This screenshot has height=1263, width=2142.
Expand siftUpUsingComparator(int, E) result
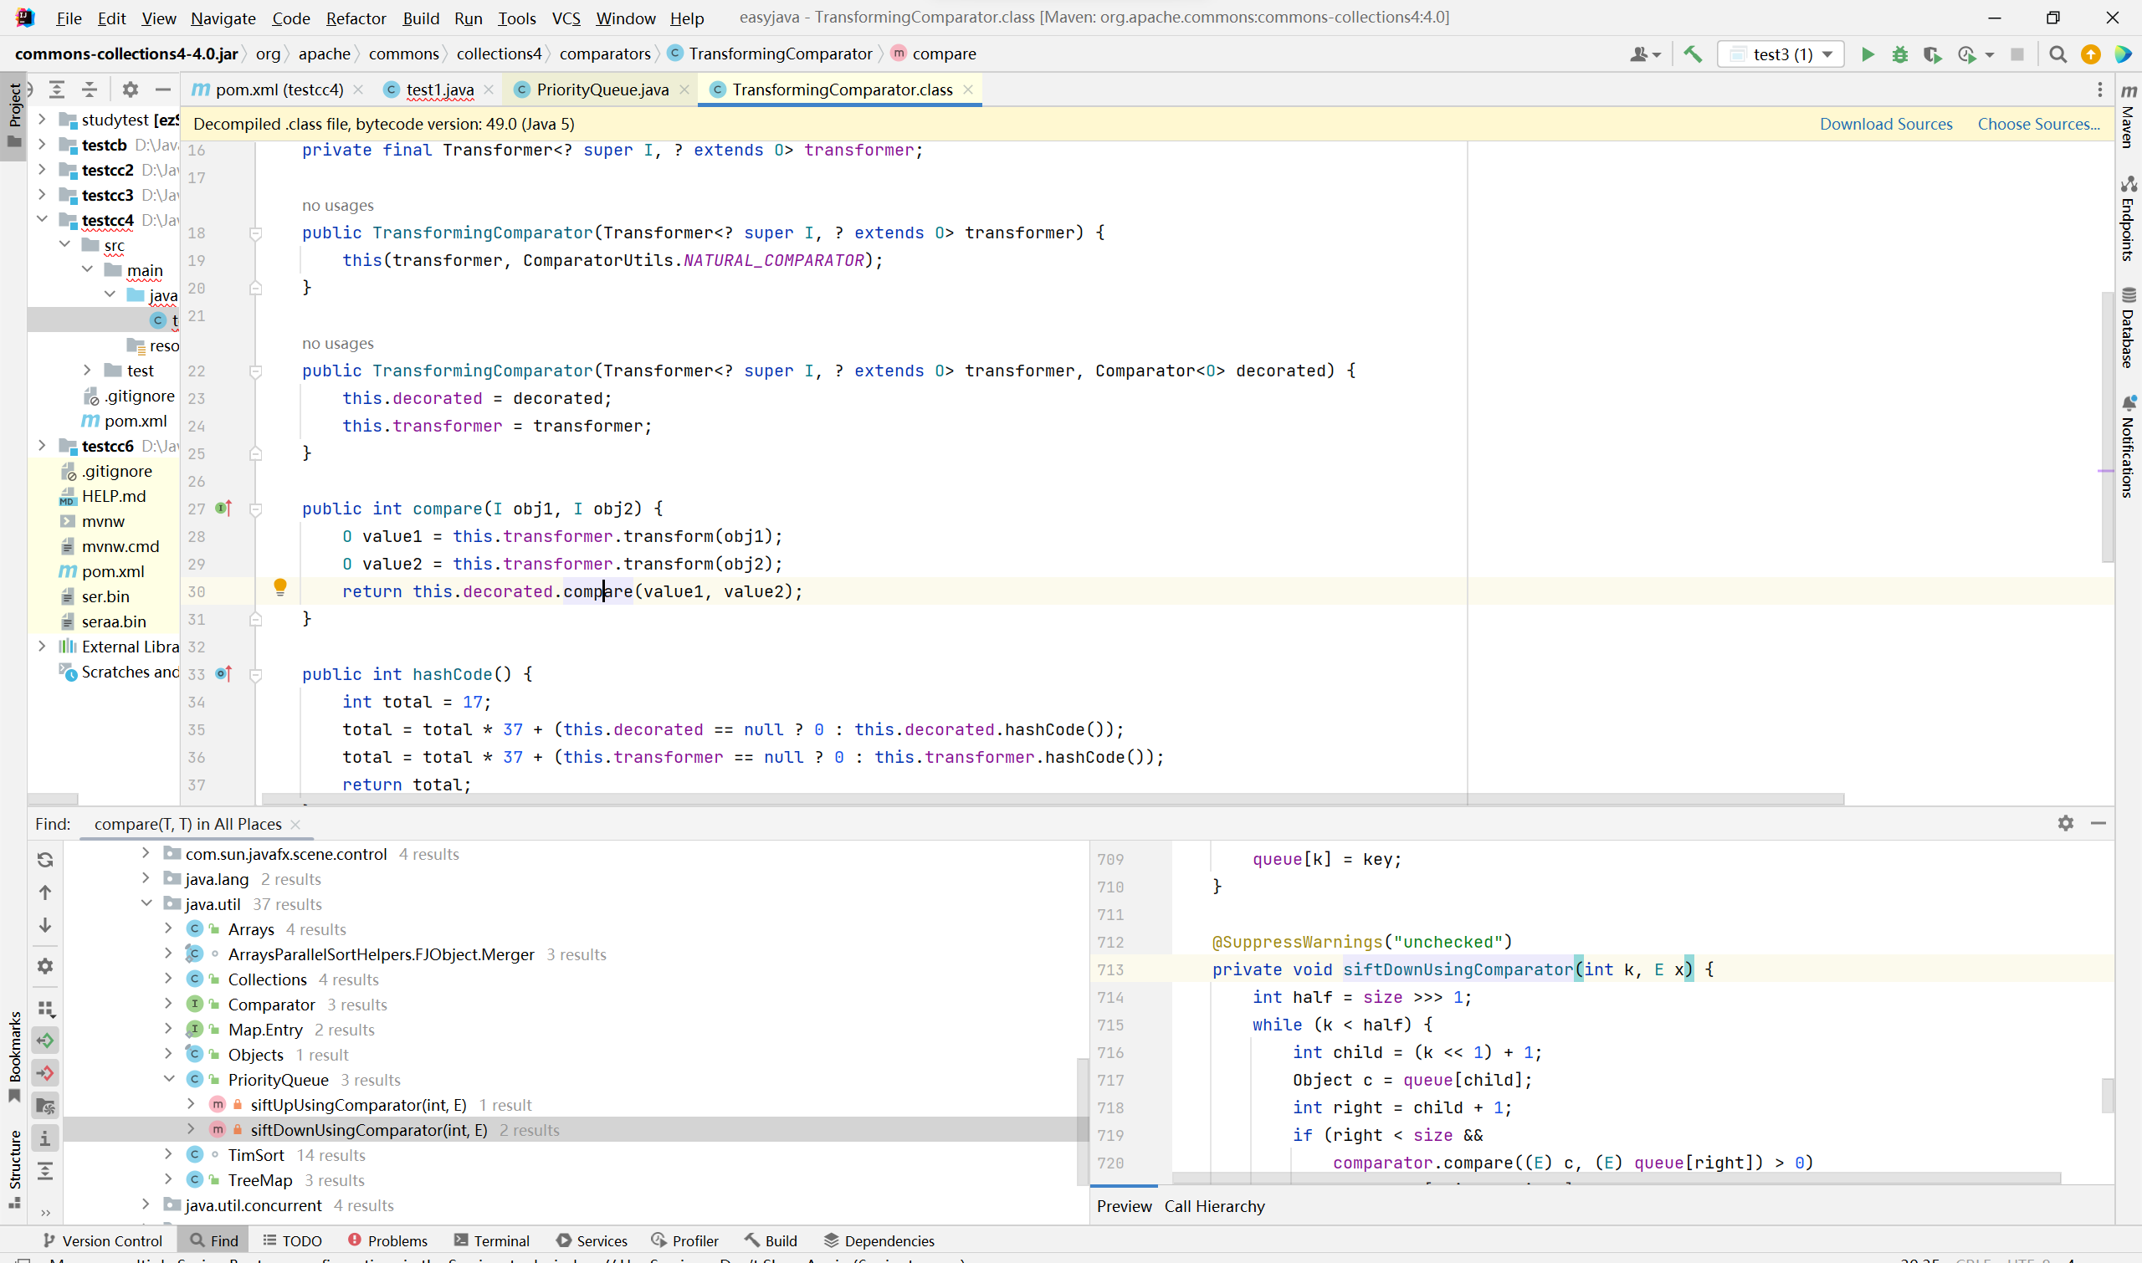(191, 1104)
